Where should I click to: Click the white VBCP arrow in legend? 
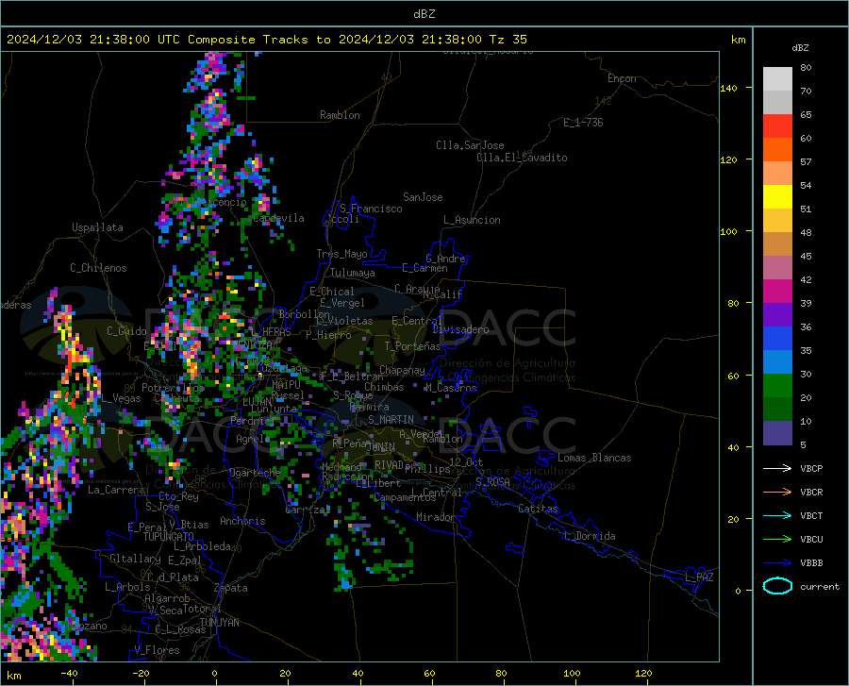(777, 468)
